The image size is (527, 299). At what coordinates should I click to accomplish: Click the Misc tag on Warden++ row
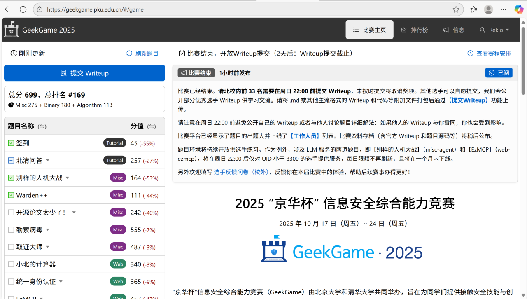click(x=118, y=195)
